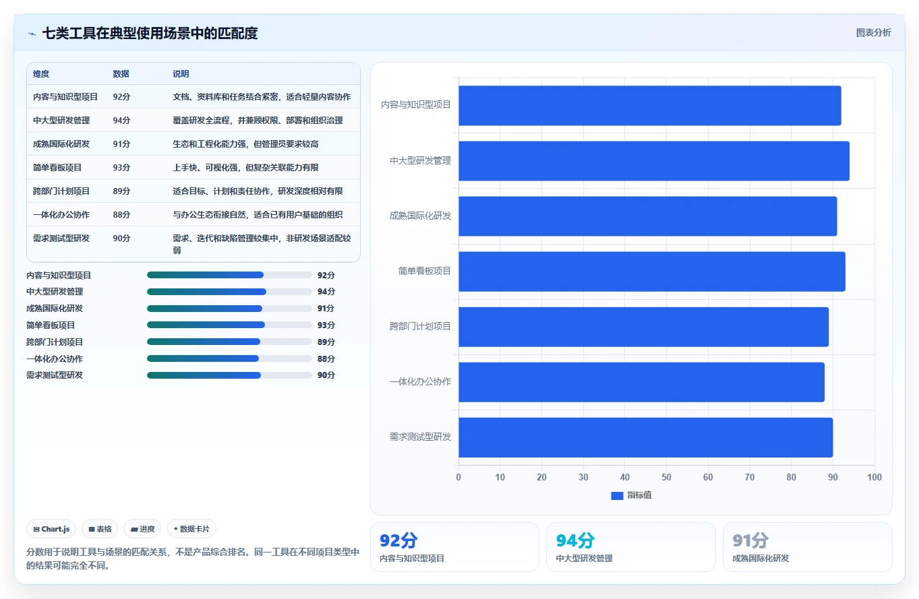Select the 进度 chip
Image resolution: width=919 pixels, height=599 pixels.
[x=142, y=529]
